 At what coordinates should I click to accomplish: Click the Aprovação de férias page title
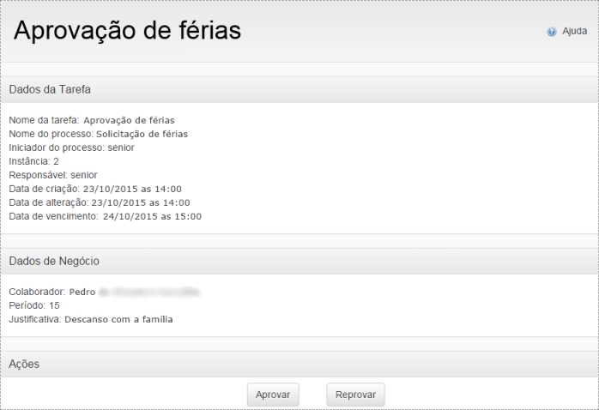(x=127, y=31)
